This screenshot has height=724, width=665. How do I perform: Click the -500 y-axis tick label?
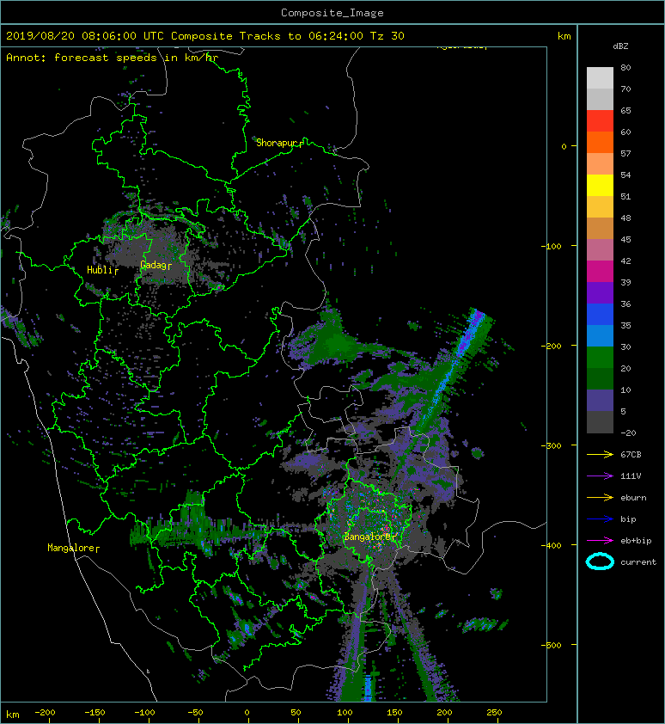pos(552,645)
